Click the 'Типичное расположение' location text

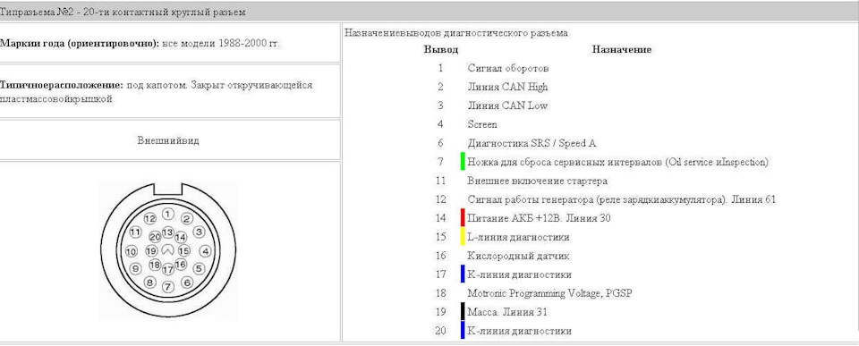pyautogui.click(x=156, y=92)
